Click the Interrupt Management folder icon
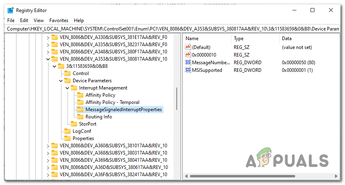The height and width of the screenshot is (185, 345). (x=74, y=88)
